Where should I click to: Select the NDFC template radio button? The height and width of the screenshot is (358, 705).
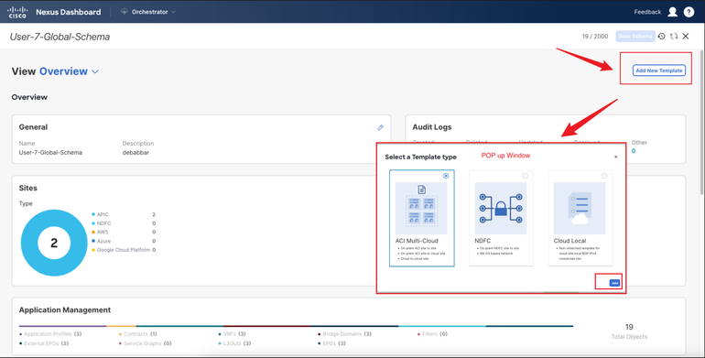click(525, 176)
